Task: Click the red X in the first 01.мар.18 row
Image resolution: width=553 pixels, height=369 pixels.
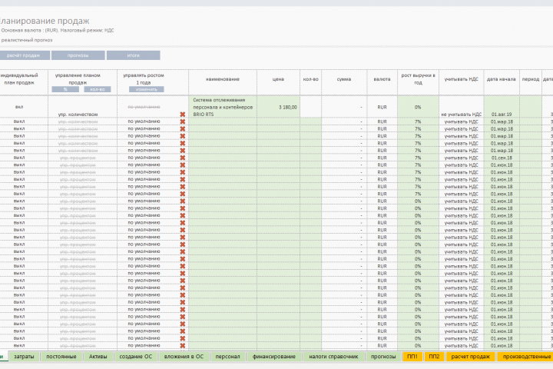Action: pyautogui.click(x=182, y=121)
